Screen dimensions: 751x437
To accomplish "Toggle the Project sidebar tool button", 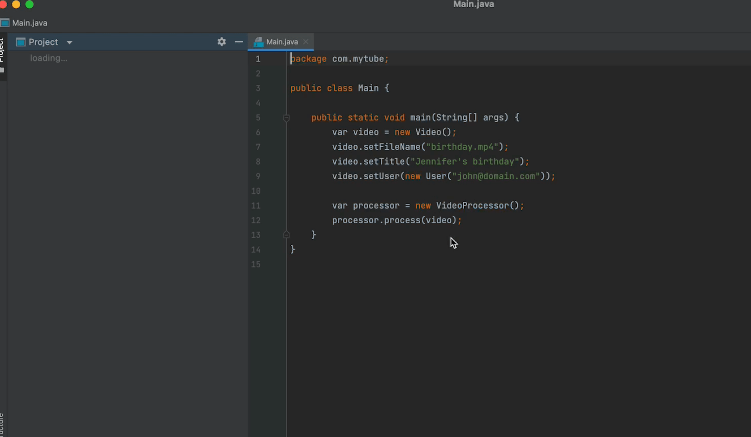I will click(x=2, y=50).
